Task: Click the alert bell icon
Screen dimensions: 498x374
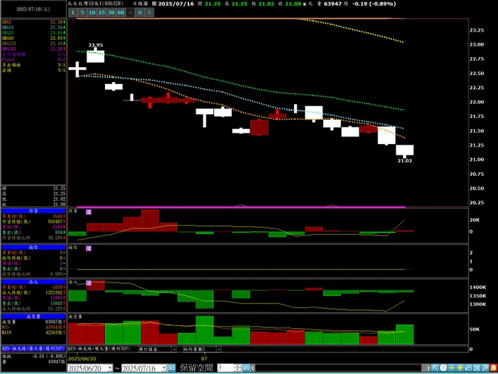Action: pyautogui.click(x=493, y=368)
